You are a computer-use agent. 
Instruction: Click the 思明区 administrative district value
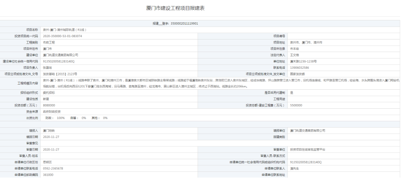click(x=47, y=162)
